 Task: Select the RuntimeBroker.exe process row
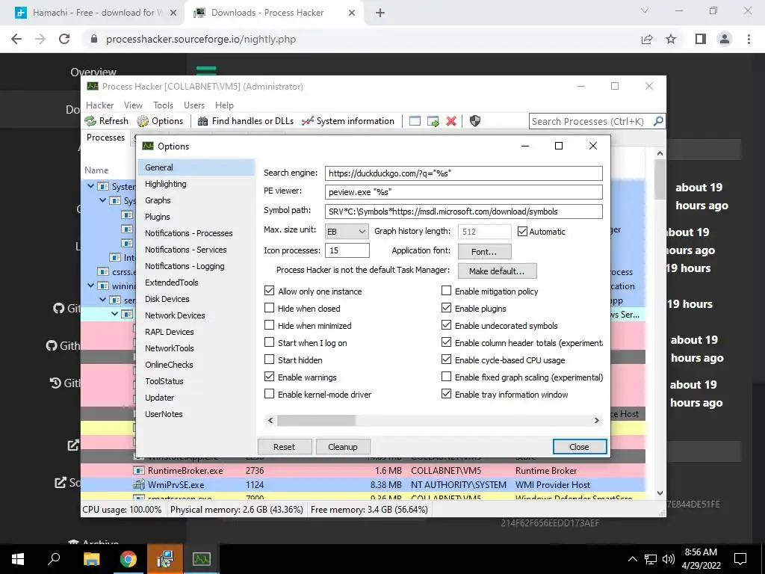(x=362, y=471)
